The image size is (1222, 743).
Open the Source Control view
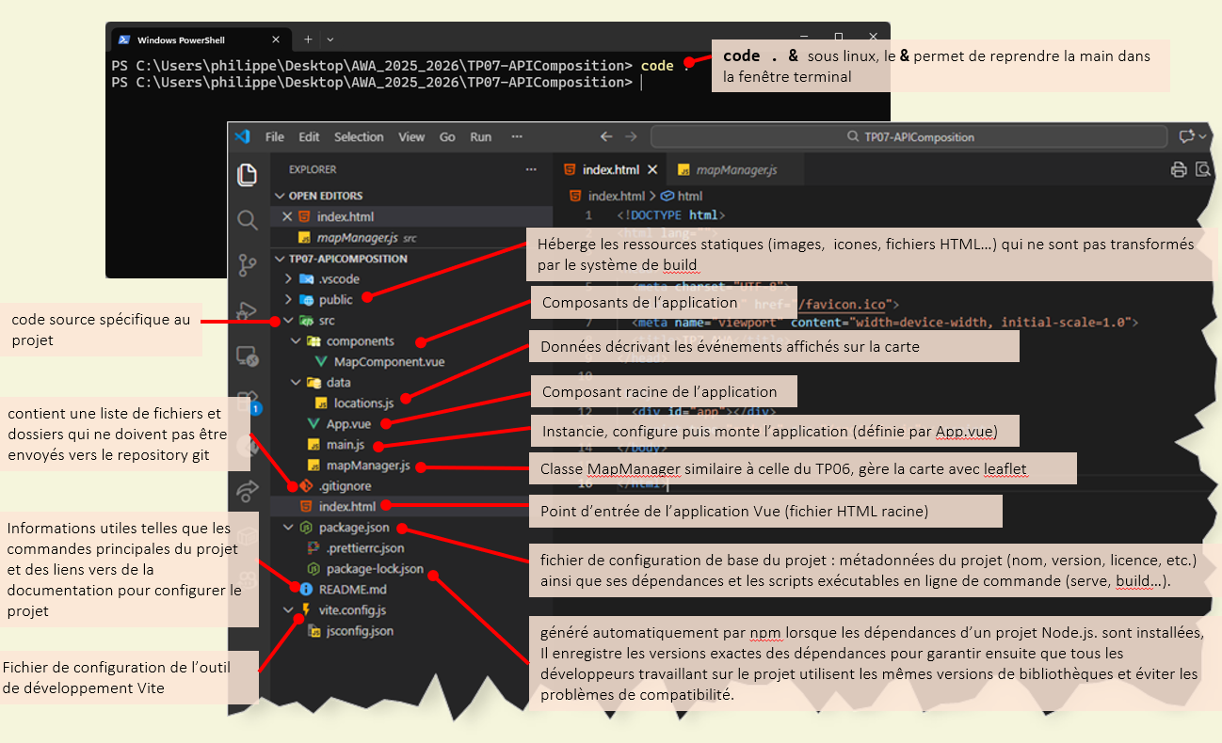(x=247, y=265)
